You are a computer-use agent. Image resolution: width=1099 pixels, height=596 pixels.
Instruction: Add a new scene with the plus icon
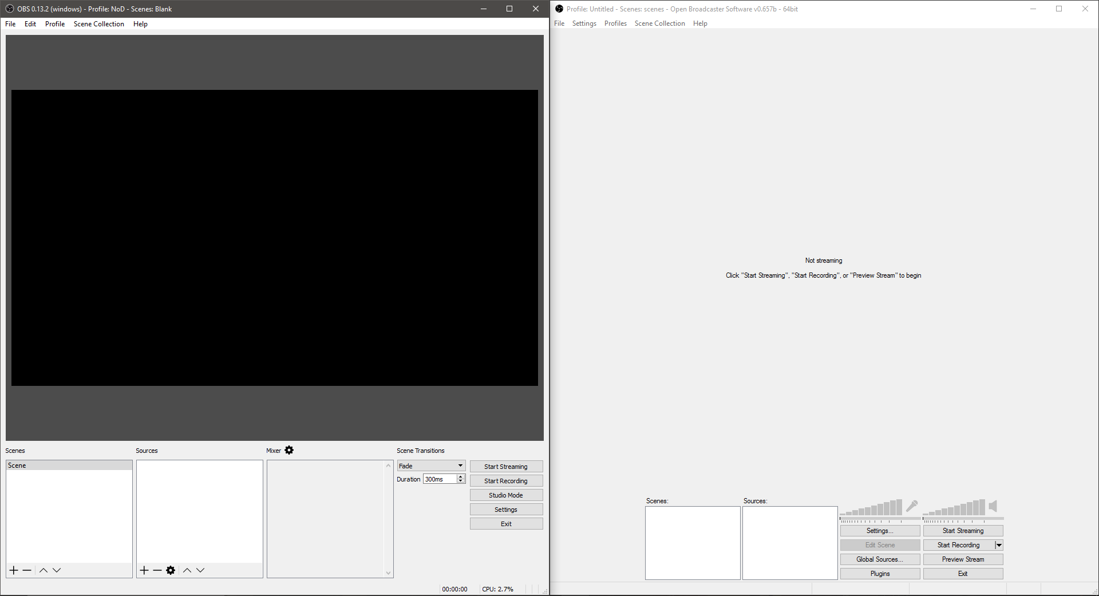click(13, 570)
